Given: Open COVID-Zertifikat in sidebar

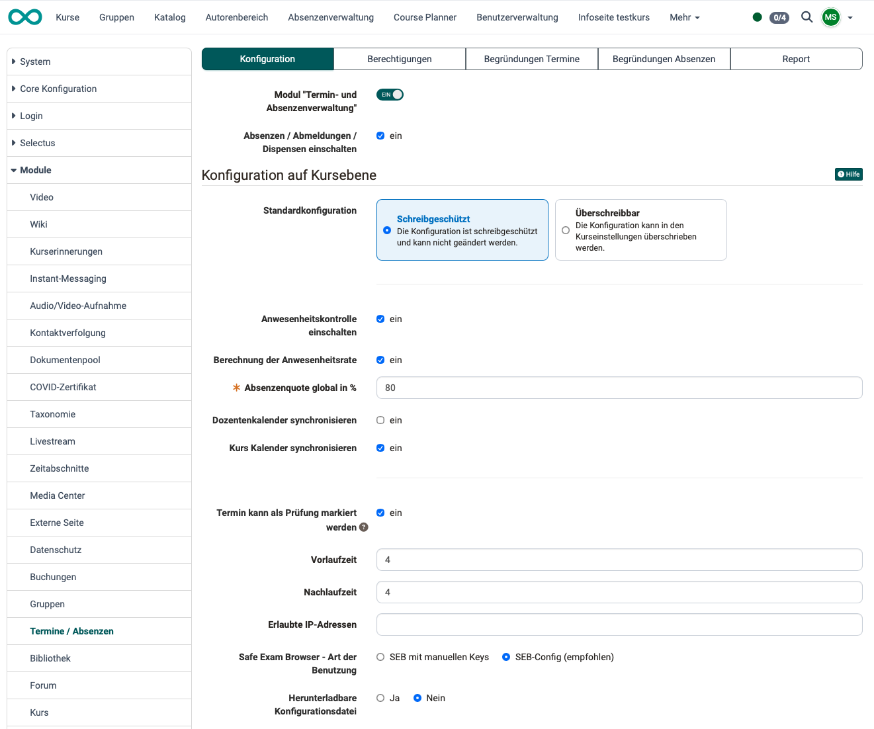Looking at the screenshot, I should [99, 387].
